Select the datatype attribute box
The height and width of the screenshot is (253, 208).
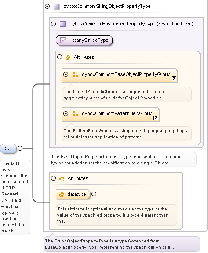(73, 194)
